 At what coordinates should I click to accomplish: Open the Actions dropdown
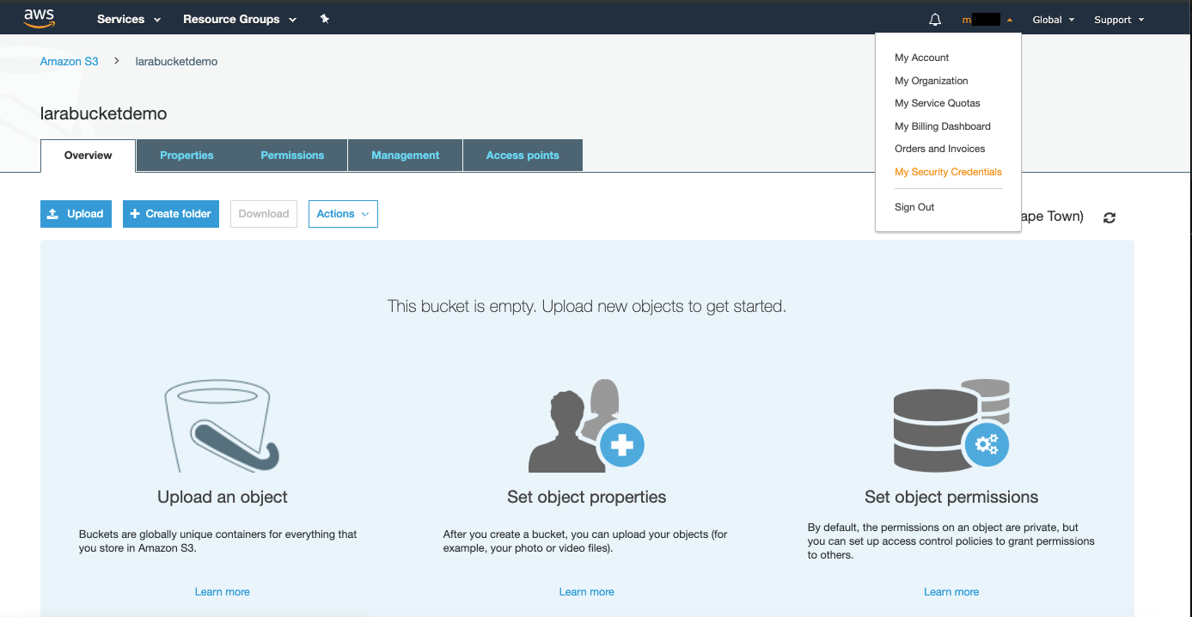[343, 213]
